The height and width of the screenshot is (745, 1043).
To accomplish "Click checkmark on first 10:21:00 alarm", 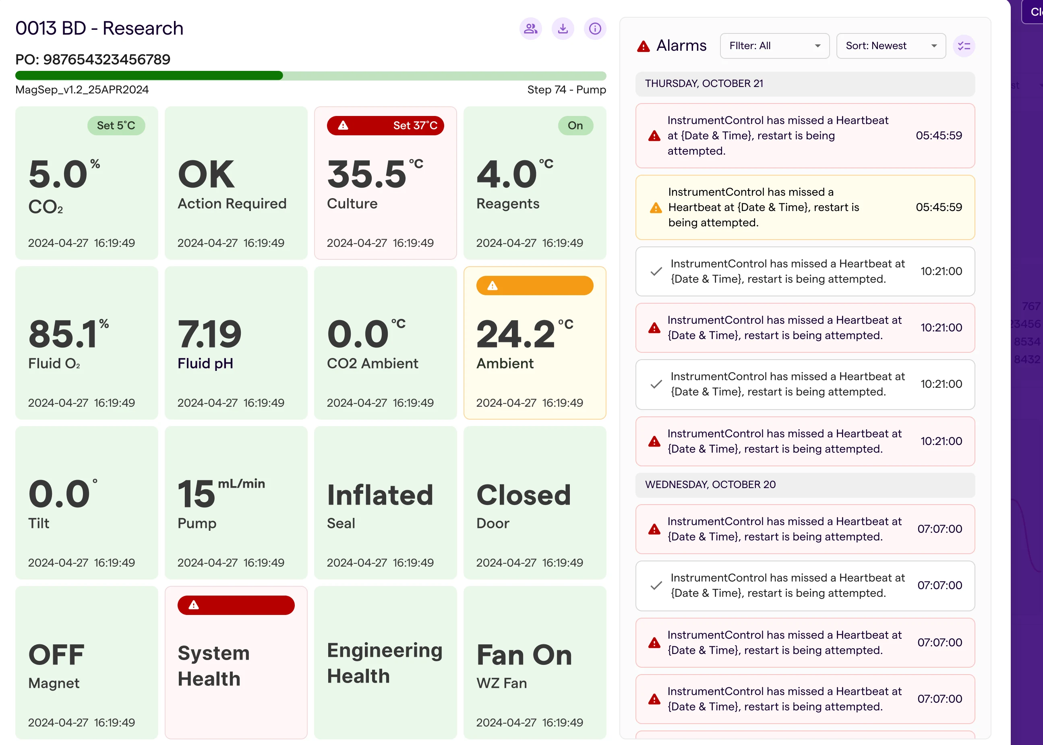I will [x=656, y=271].
